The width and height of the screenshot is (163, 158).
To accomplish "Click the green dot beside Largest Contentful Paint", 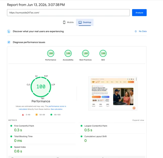I will click(81, 126).
